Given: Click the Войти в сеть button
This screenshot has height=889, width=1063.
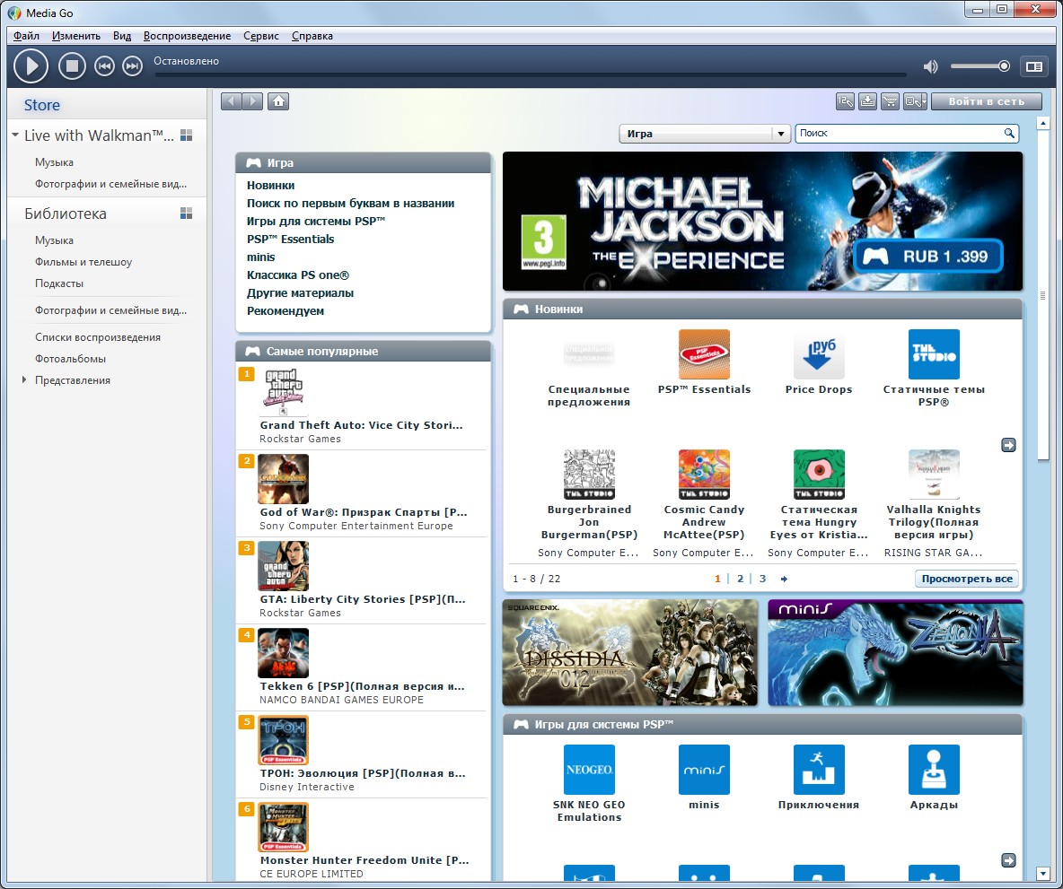Looking at the screenshot, I should pyautogui.click(x=987, y=101).
